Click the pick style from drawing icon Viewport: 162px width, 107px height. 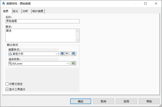[74, 54]
